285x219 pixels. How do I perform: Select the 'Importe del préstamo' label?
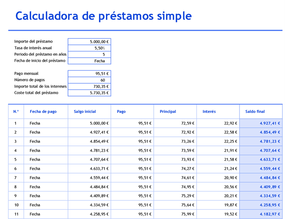pyautogui.click(x=33, y=41)
